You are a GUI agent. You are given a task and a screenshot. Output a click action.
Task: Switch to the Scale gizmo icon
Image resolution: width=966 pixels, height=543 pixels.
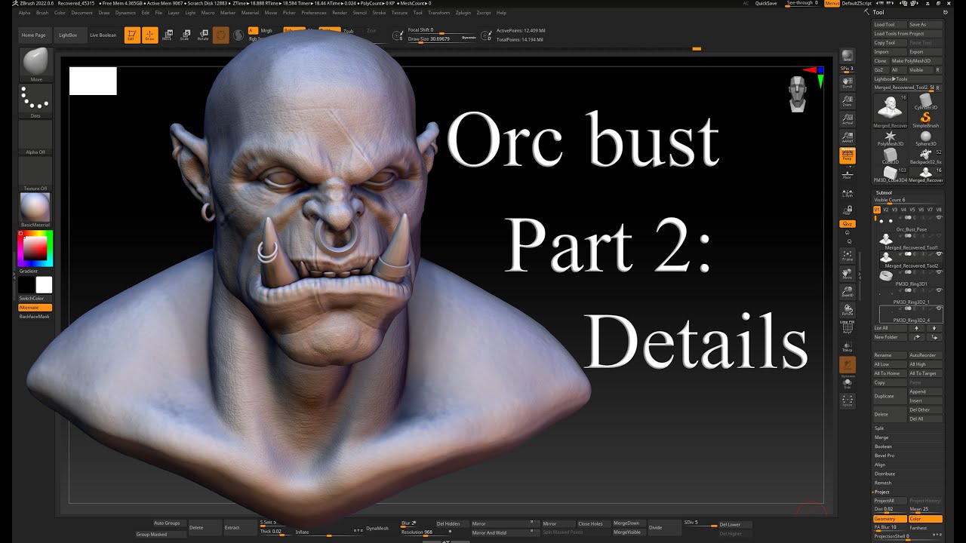tap(185, 35)
